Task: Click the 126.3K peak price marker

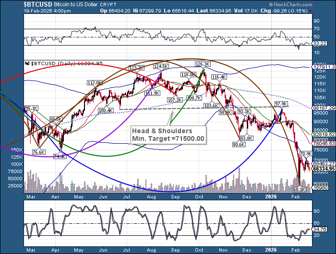Action: pyautogui.click(x=203, y=64)
